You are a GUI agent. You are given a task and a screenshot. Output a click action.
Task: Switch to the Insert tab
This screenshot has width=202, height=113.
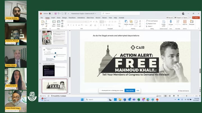53,18
